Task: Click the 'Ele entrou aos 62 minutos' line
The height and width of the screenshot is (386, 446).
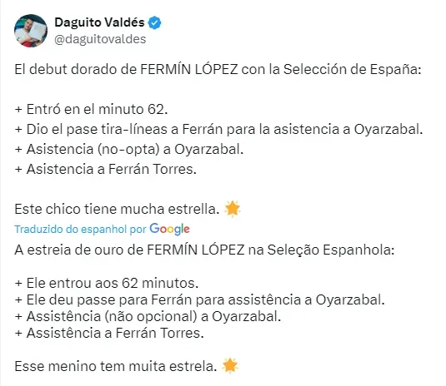Action: coord(107,283)
